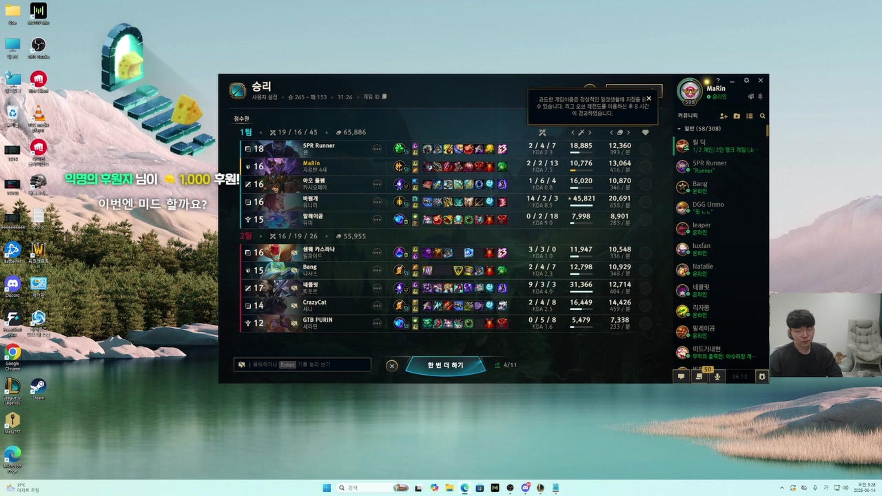Viewport: 882px width, 496px height.
Task: Open options menu for 5PR Runner
Action: [x=377, y=149]
